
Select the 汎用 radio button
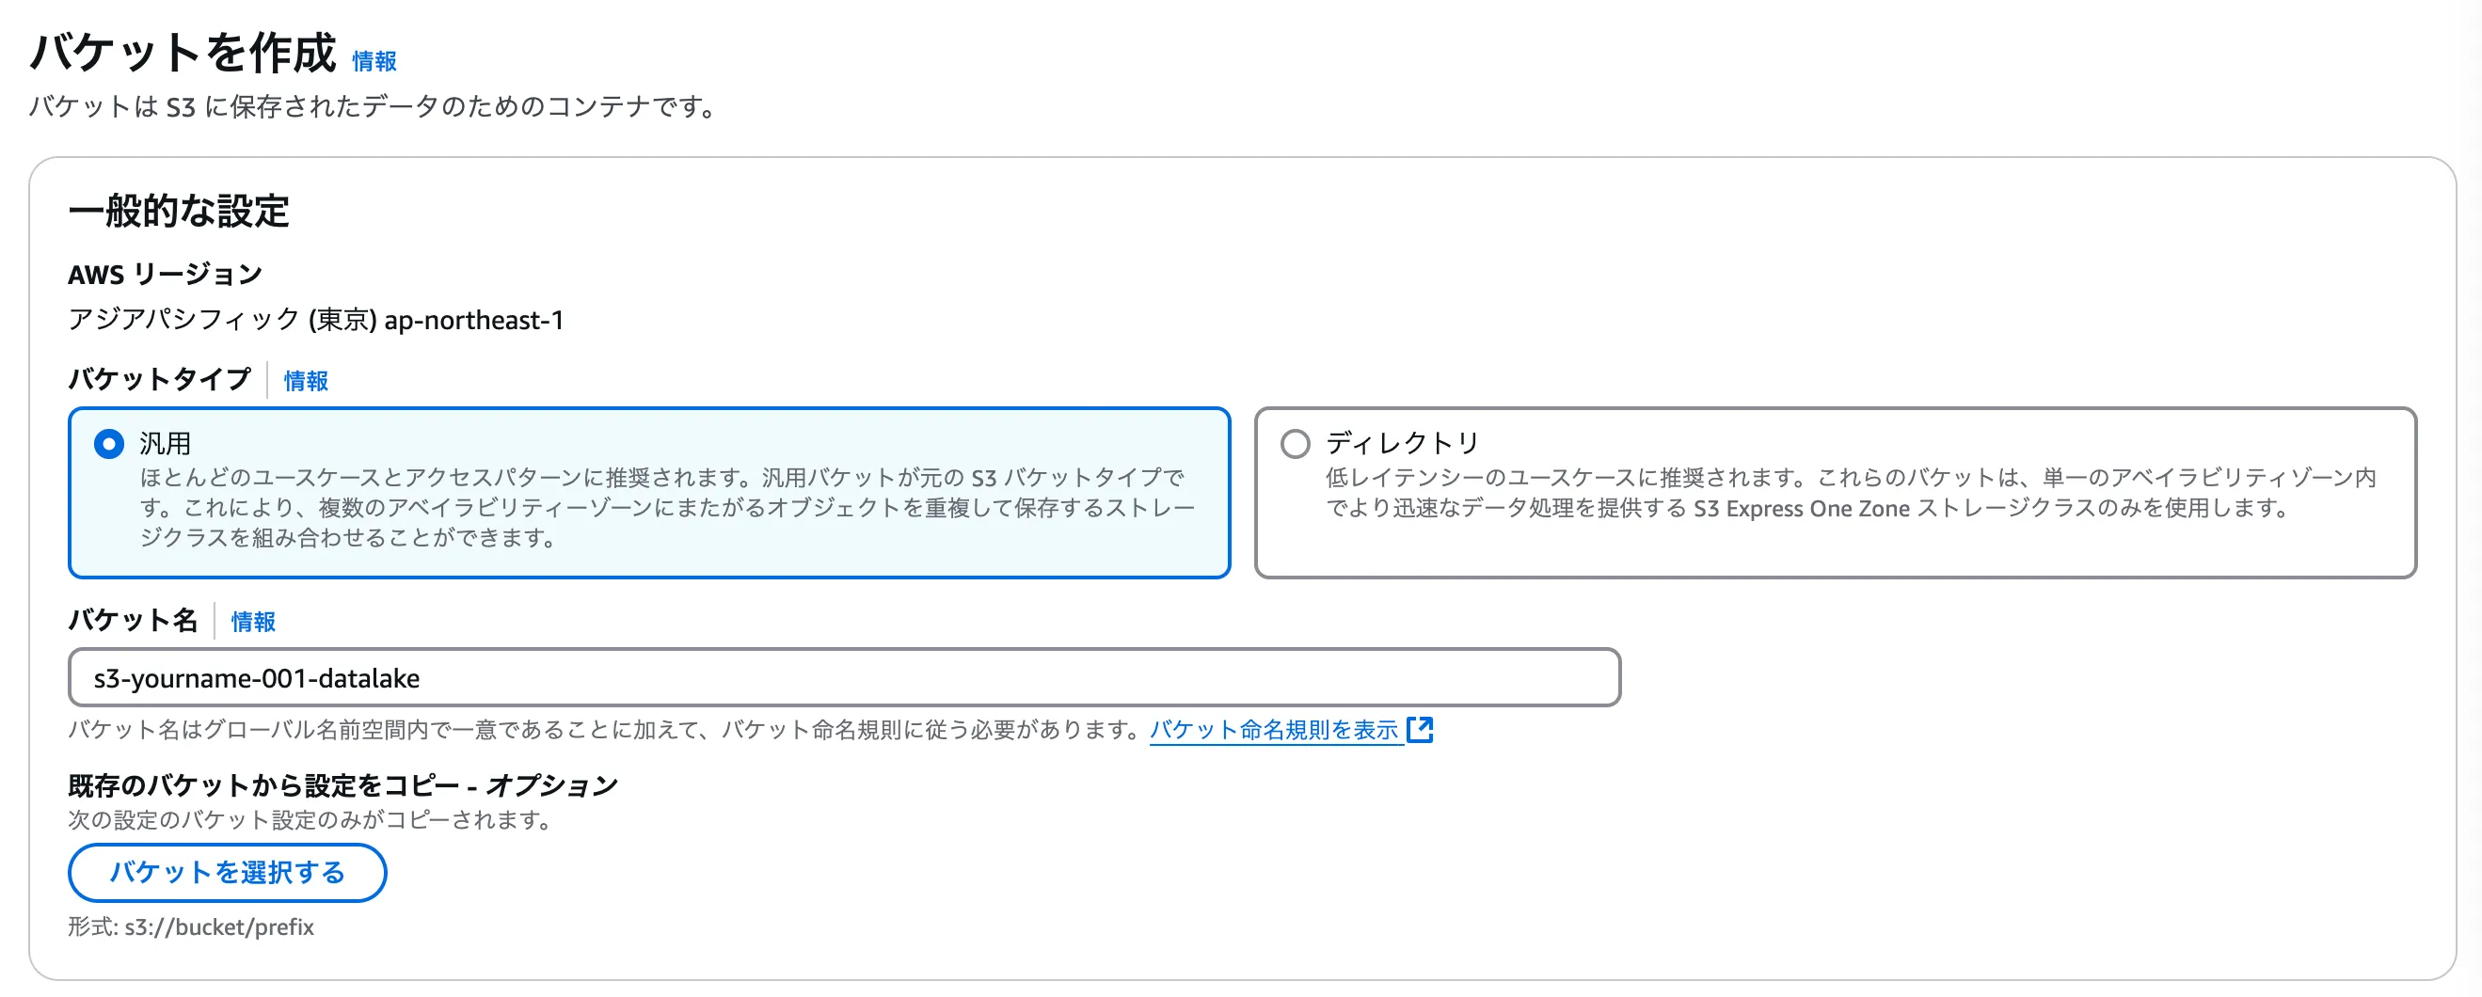(x=109, y=444)
